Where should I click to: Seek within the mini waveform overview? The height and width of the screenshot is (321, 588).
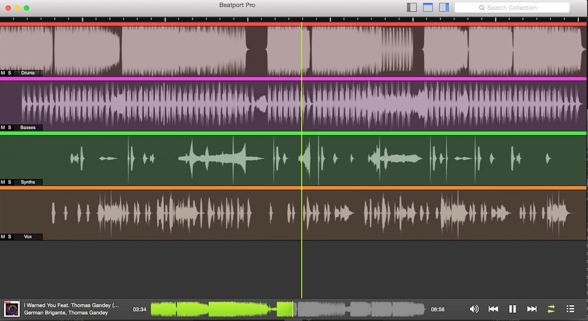[288, 309]
